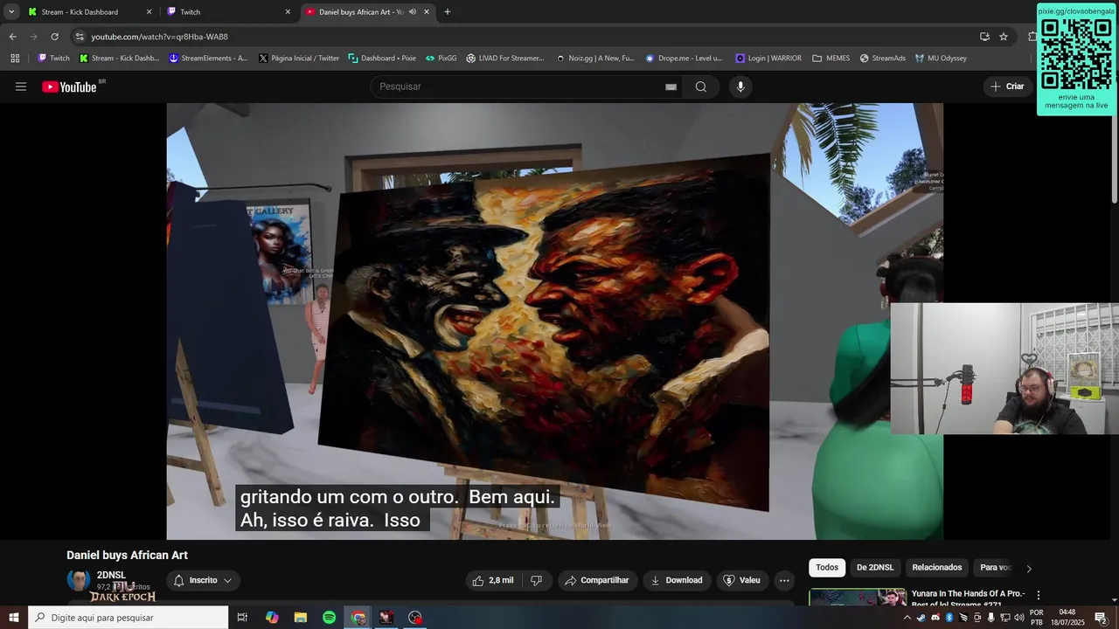1119x629 pixels.
Task: Open the on-screen keyboard icon in search
Action: (x=671, y=86)
